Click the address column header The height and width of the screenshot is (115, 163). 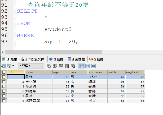[x=98, y=72]
